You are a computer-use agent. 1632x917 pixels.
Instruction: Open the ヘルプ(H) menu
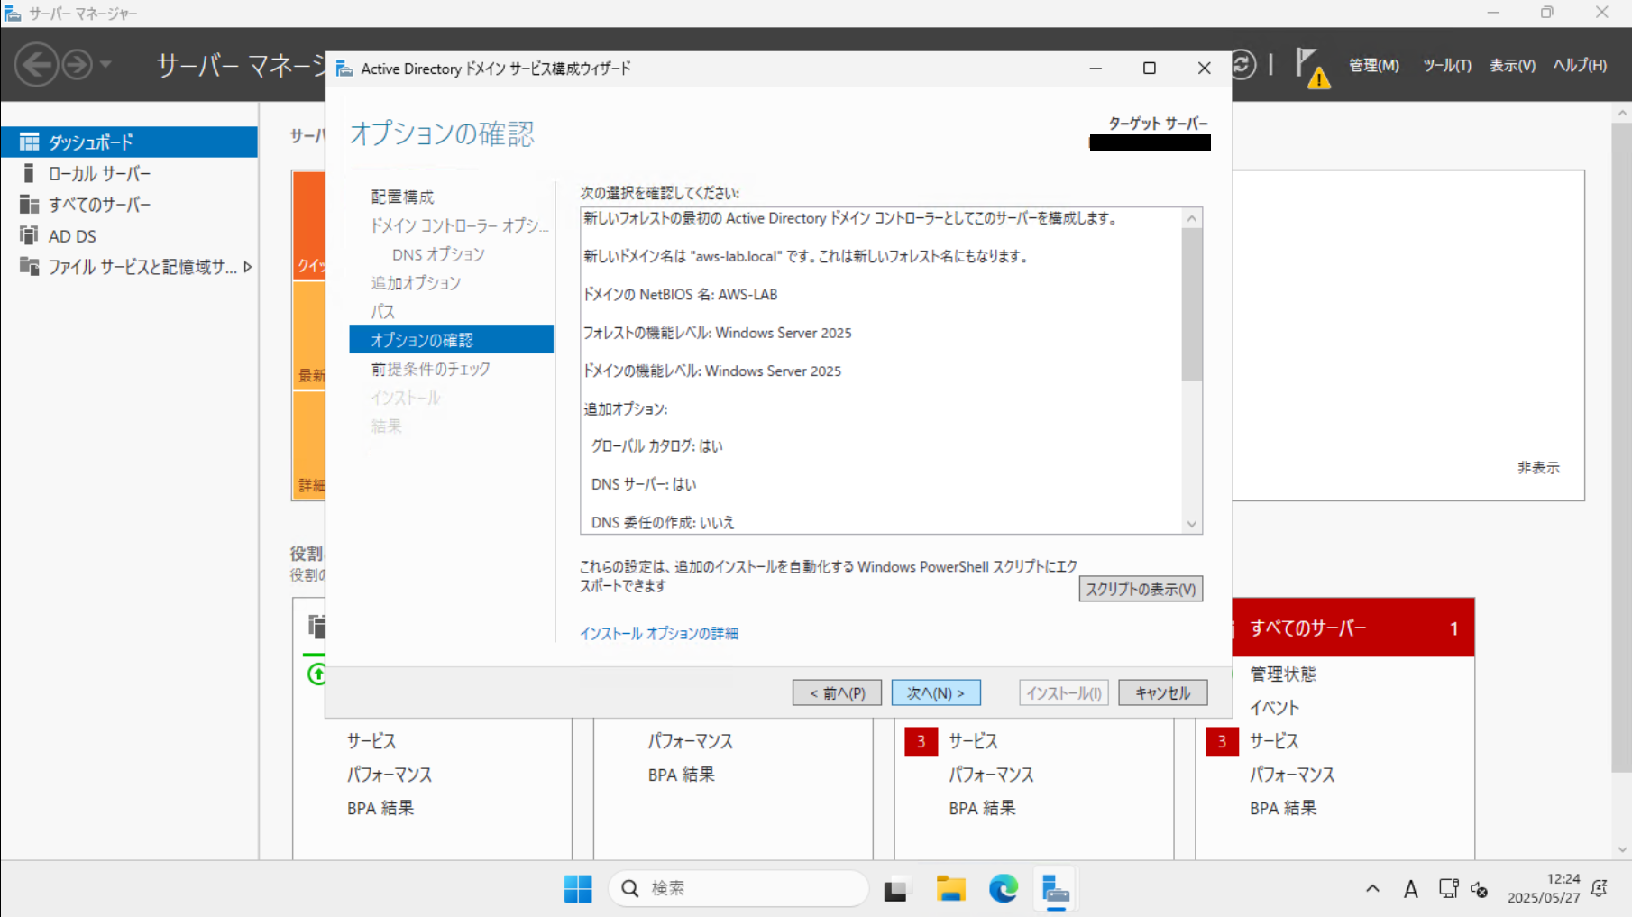tap(1580, 65)
